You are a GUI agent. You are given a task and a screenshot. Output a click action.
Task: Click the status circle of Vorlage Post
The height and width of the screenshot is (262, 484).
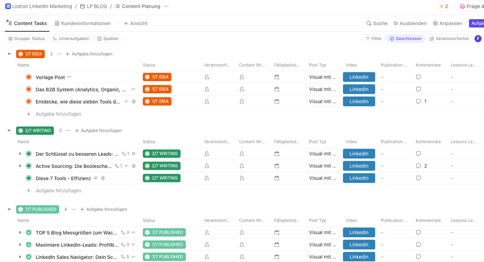(x=29, y=77)
